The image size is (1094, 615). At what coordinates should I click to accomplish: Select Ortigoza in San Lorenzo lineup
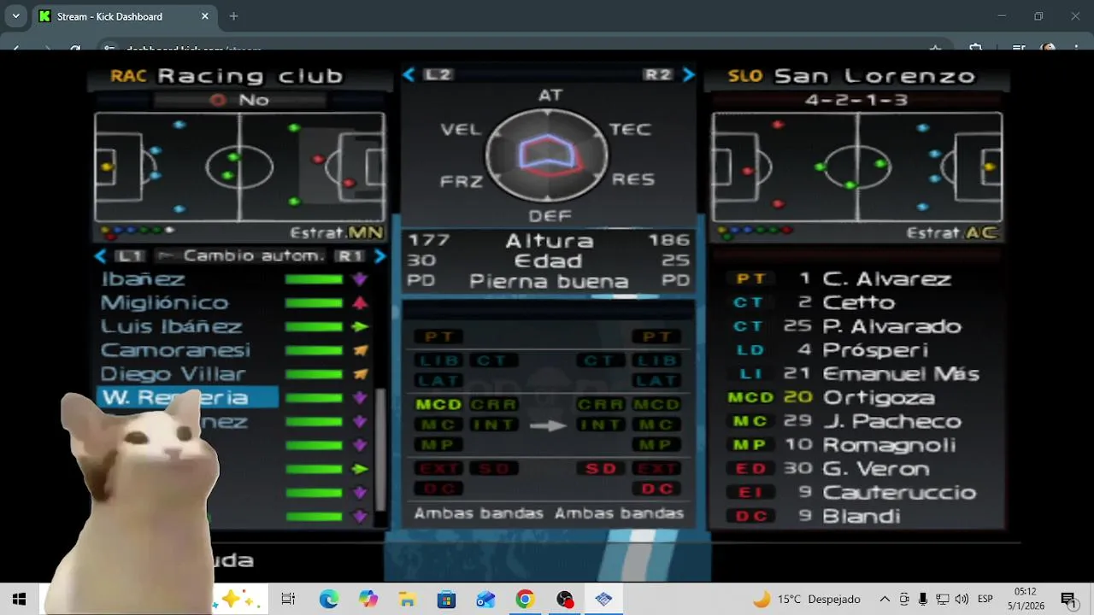coord(879,397)
